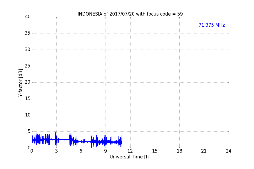Click the x-axis tick label 3

coord(56,151)
